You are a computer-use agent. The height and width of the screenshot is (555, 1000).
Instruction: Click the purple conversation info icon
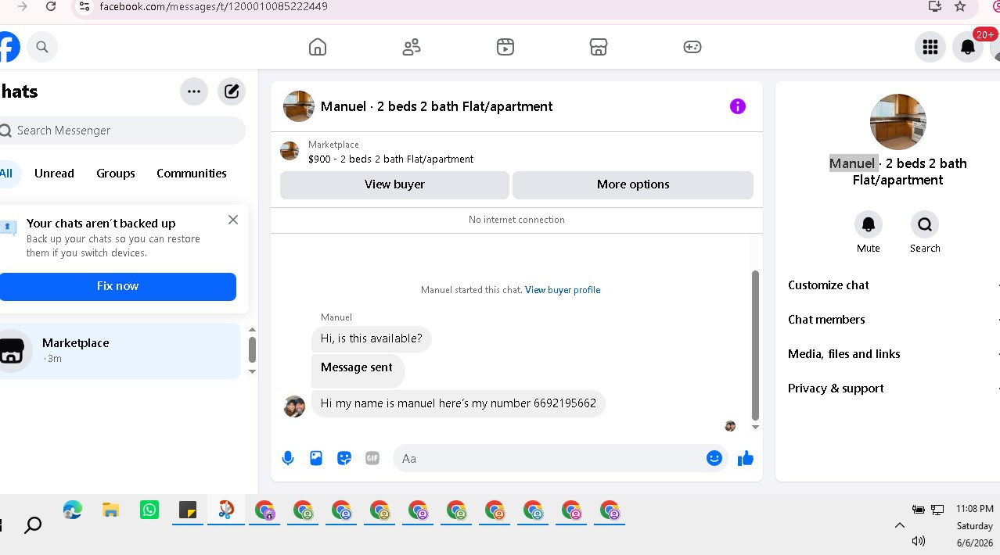(x=738, y=106)
